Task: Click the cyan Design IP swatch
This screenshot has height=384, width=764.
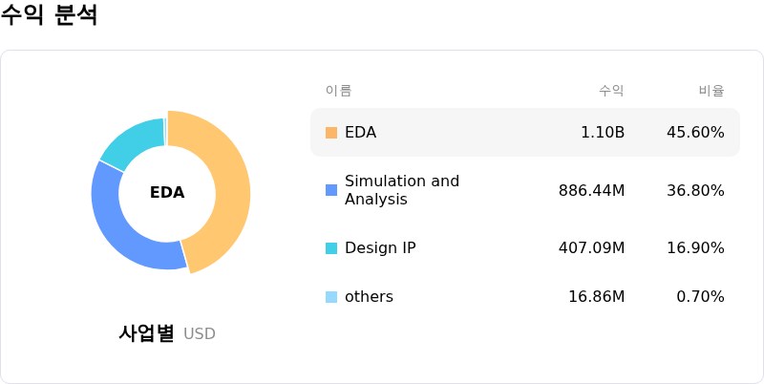Action: tap(331, 248)
